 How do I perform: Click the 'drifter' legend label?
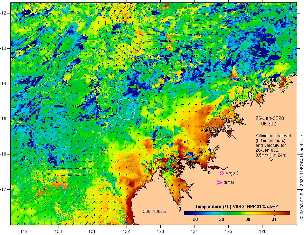(x=229, y=182)
